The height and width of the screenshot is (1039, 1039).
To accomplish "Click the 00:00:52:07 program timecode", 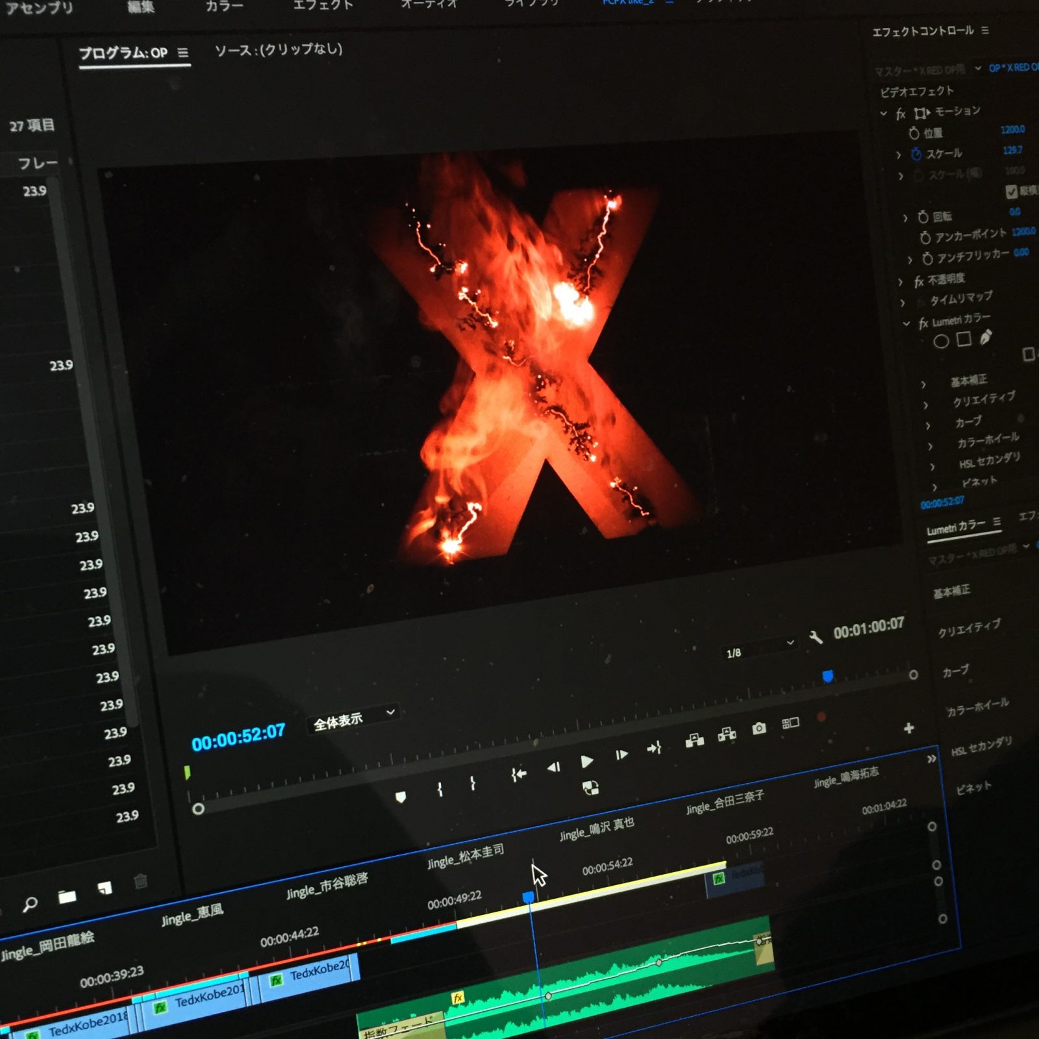I will pyautogui.click(x=238, y=737).
